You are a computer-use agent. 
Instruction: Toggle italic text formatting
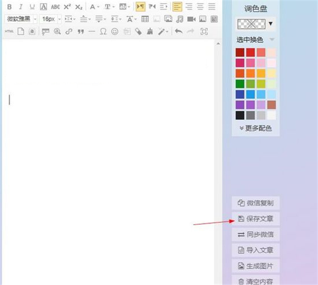21,7
